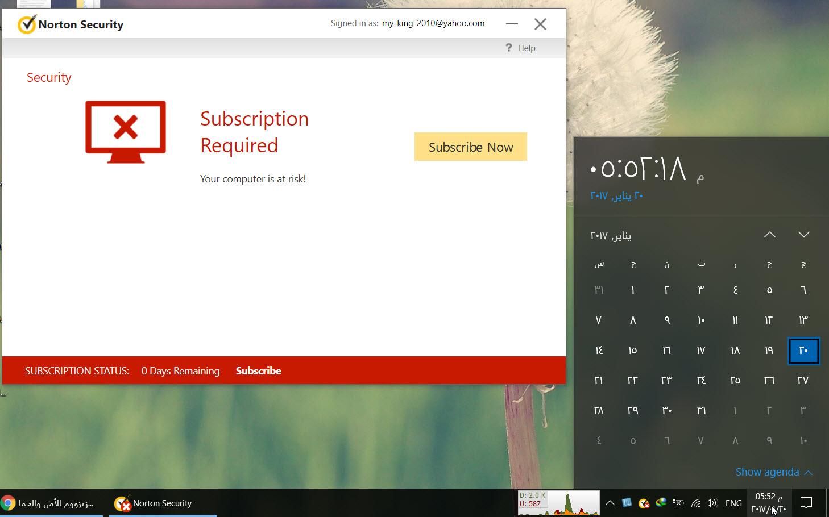The width and height of the screenshot is (829, 517).
Task: Select day ٢٢ in the calendar
Action: 633,380
